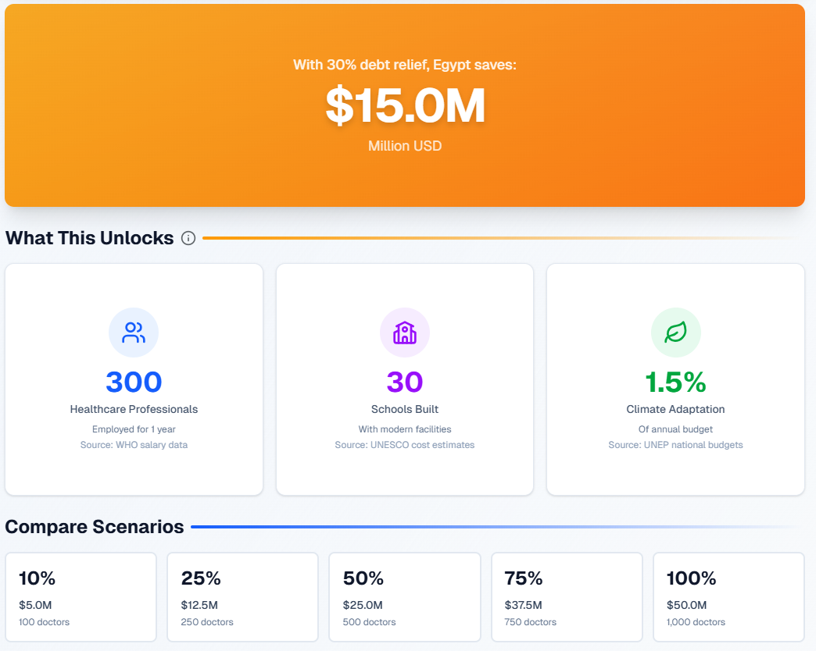The image size is (816, 651).
Task: Click the green leaf climate icon
Action: [675, 333]
